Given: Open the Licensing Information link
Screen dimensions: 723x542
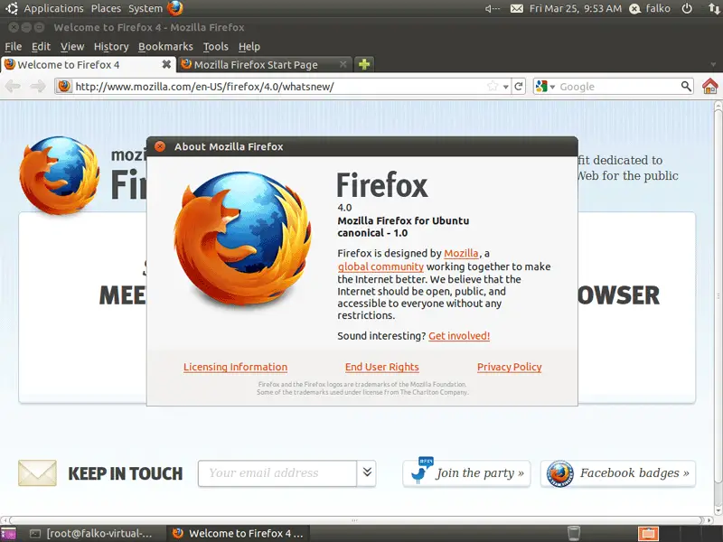Looking at the screenshot, I should click(x=235, y=367).
